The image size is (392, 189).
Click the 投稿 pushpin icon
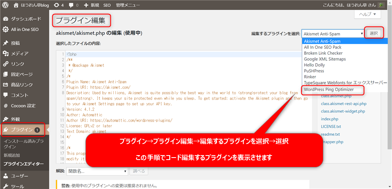(x=6, y=43)
